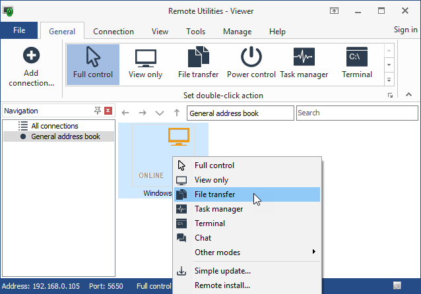Screen dimensions: 421x294
Task: Choose File transfer from the context menu
Action: 247,194
